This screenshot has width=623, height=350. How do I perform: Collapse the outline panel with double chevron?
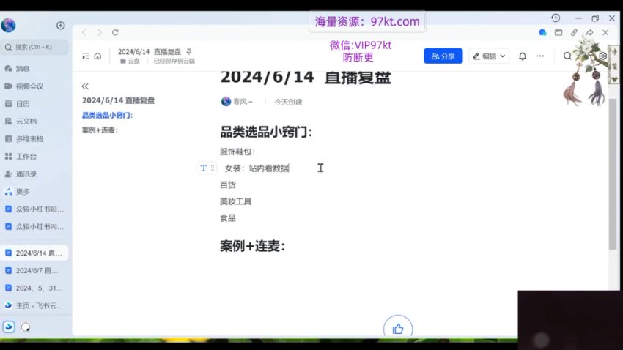point(85,86)
